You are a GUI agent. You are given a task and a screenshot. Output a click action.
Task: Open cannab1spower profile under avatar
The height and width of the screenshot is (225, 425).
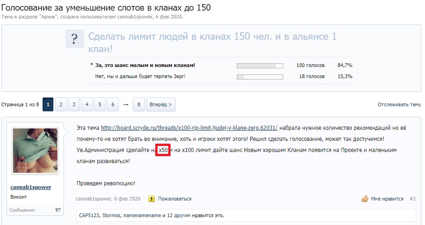tap(31, 187)
